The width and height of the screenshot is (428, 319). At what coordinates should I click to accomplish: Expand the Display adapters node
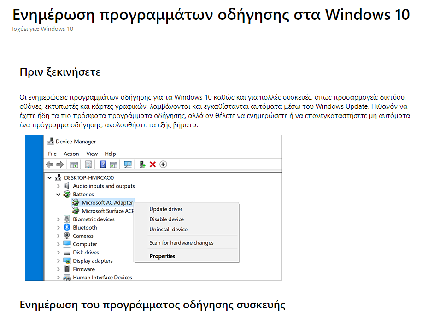click(x=58, y=261)
